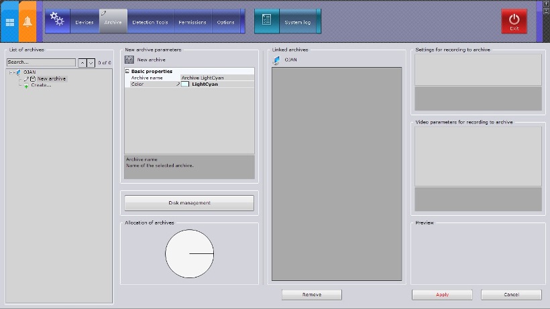Select New archive in the tree
Image resolution: width=550 pixels, height=309 pixels.
(51, 78)
